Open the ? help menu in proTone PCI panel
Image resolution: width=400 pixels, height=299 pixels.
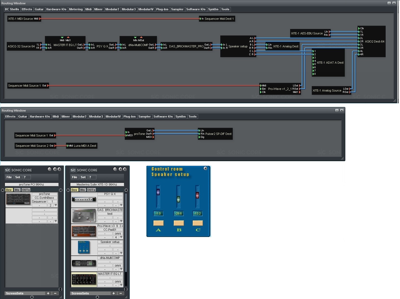click(x=27, y=177)
